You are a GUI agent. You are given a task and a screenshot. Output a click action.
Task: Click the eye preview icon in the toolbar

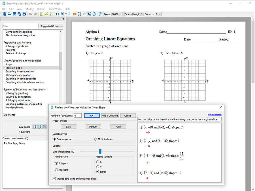click(58, 14)
